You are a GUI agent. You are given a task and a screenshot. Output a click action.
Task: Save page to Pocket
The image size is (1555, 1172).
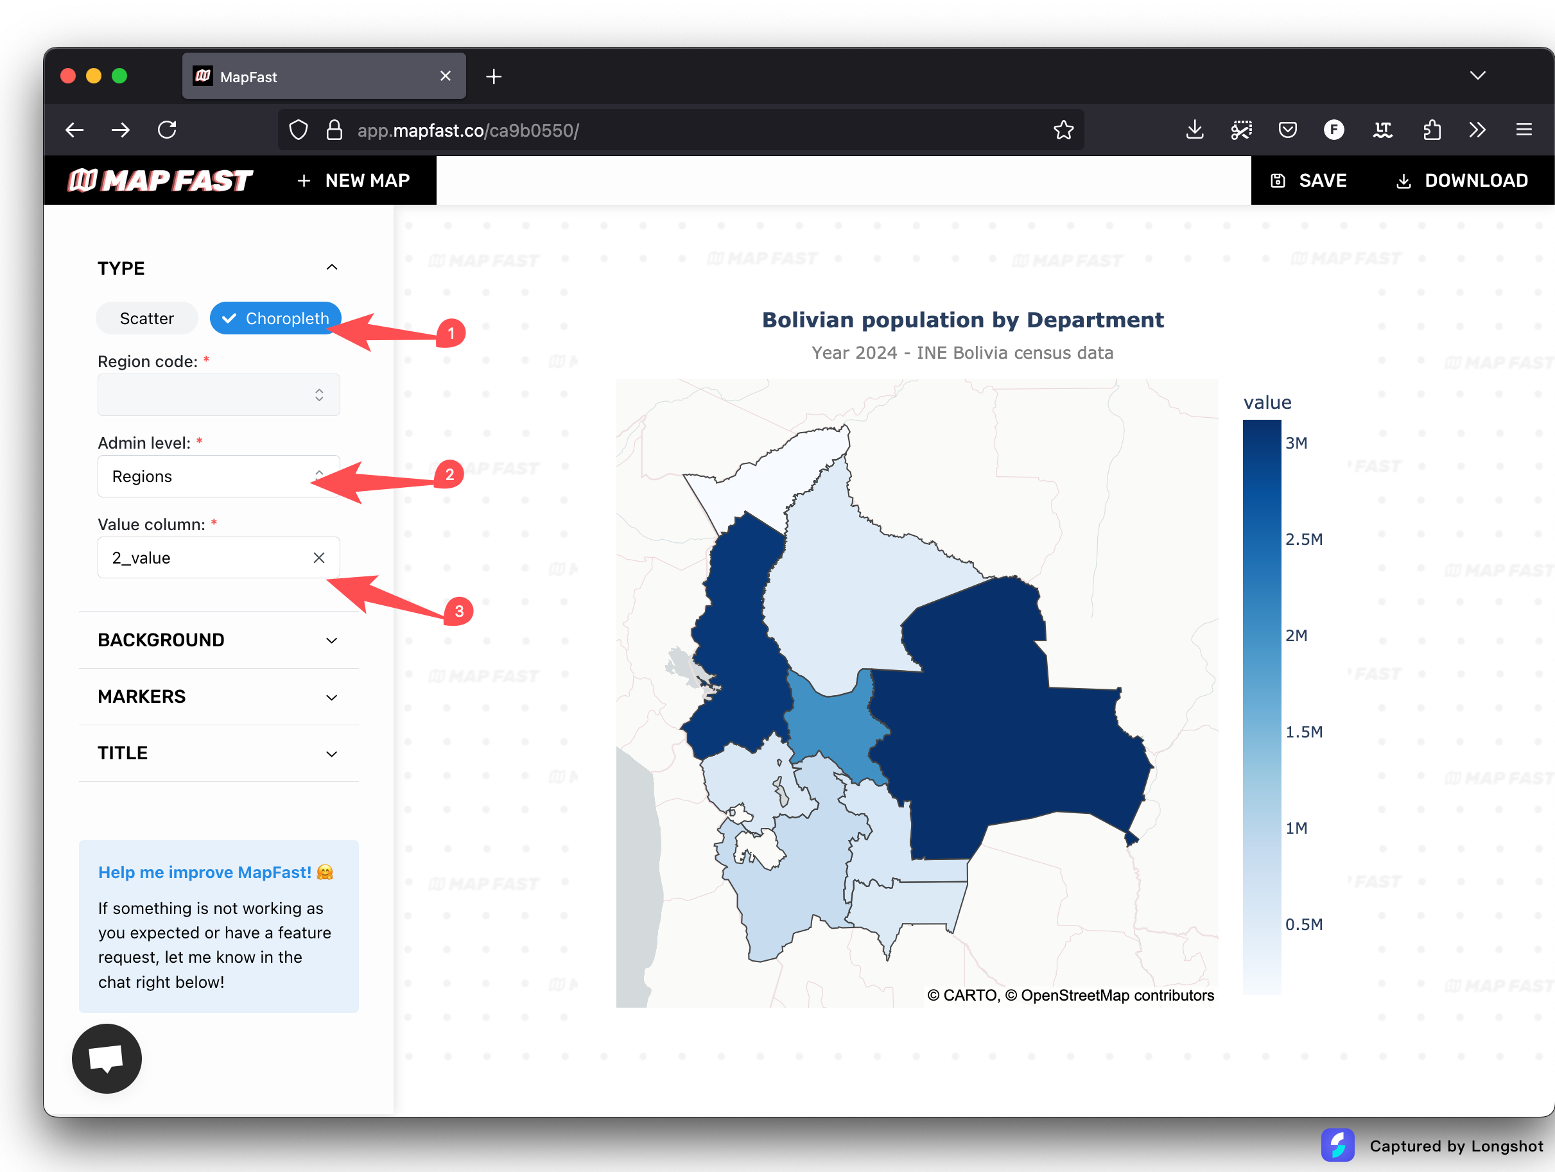1288,130
